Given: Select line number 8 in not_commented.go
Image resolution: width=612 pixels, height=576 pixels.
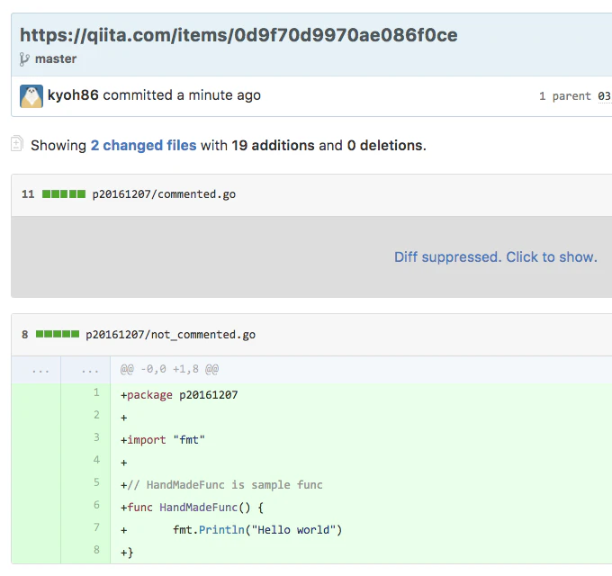Looking at the screenshot, I should click(x=96, y=550).
